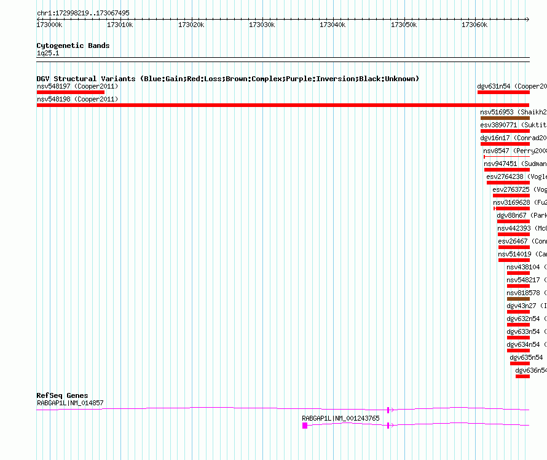
Task: Open the nsv3169628 variant label
Action: pos(520,202)
